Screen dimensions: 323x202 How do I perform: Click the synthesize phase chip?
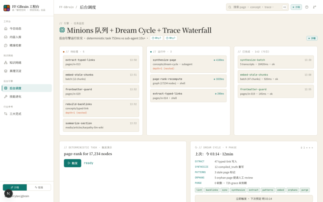[x=238, y=190]
